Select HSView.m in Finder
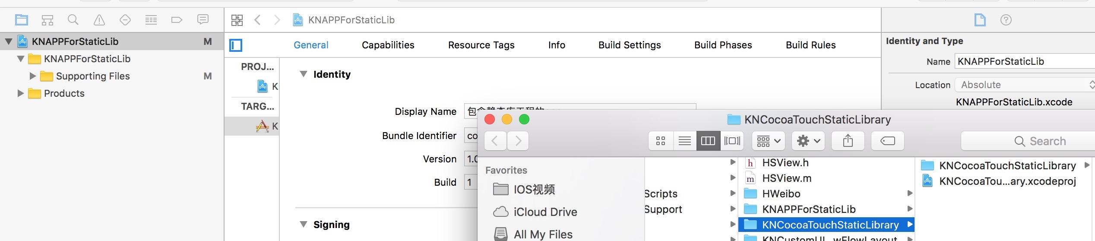 point(787,178)
